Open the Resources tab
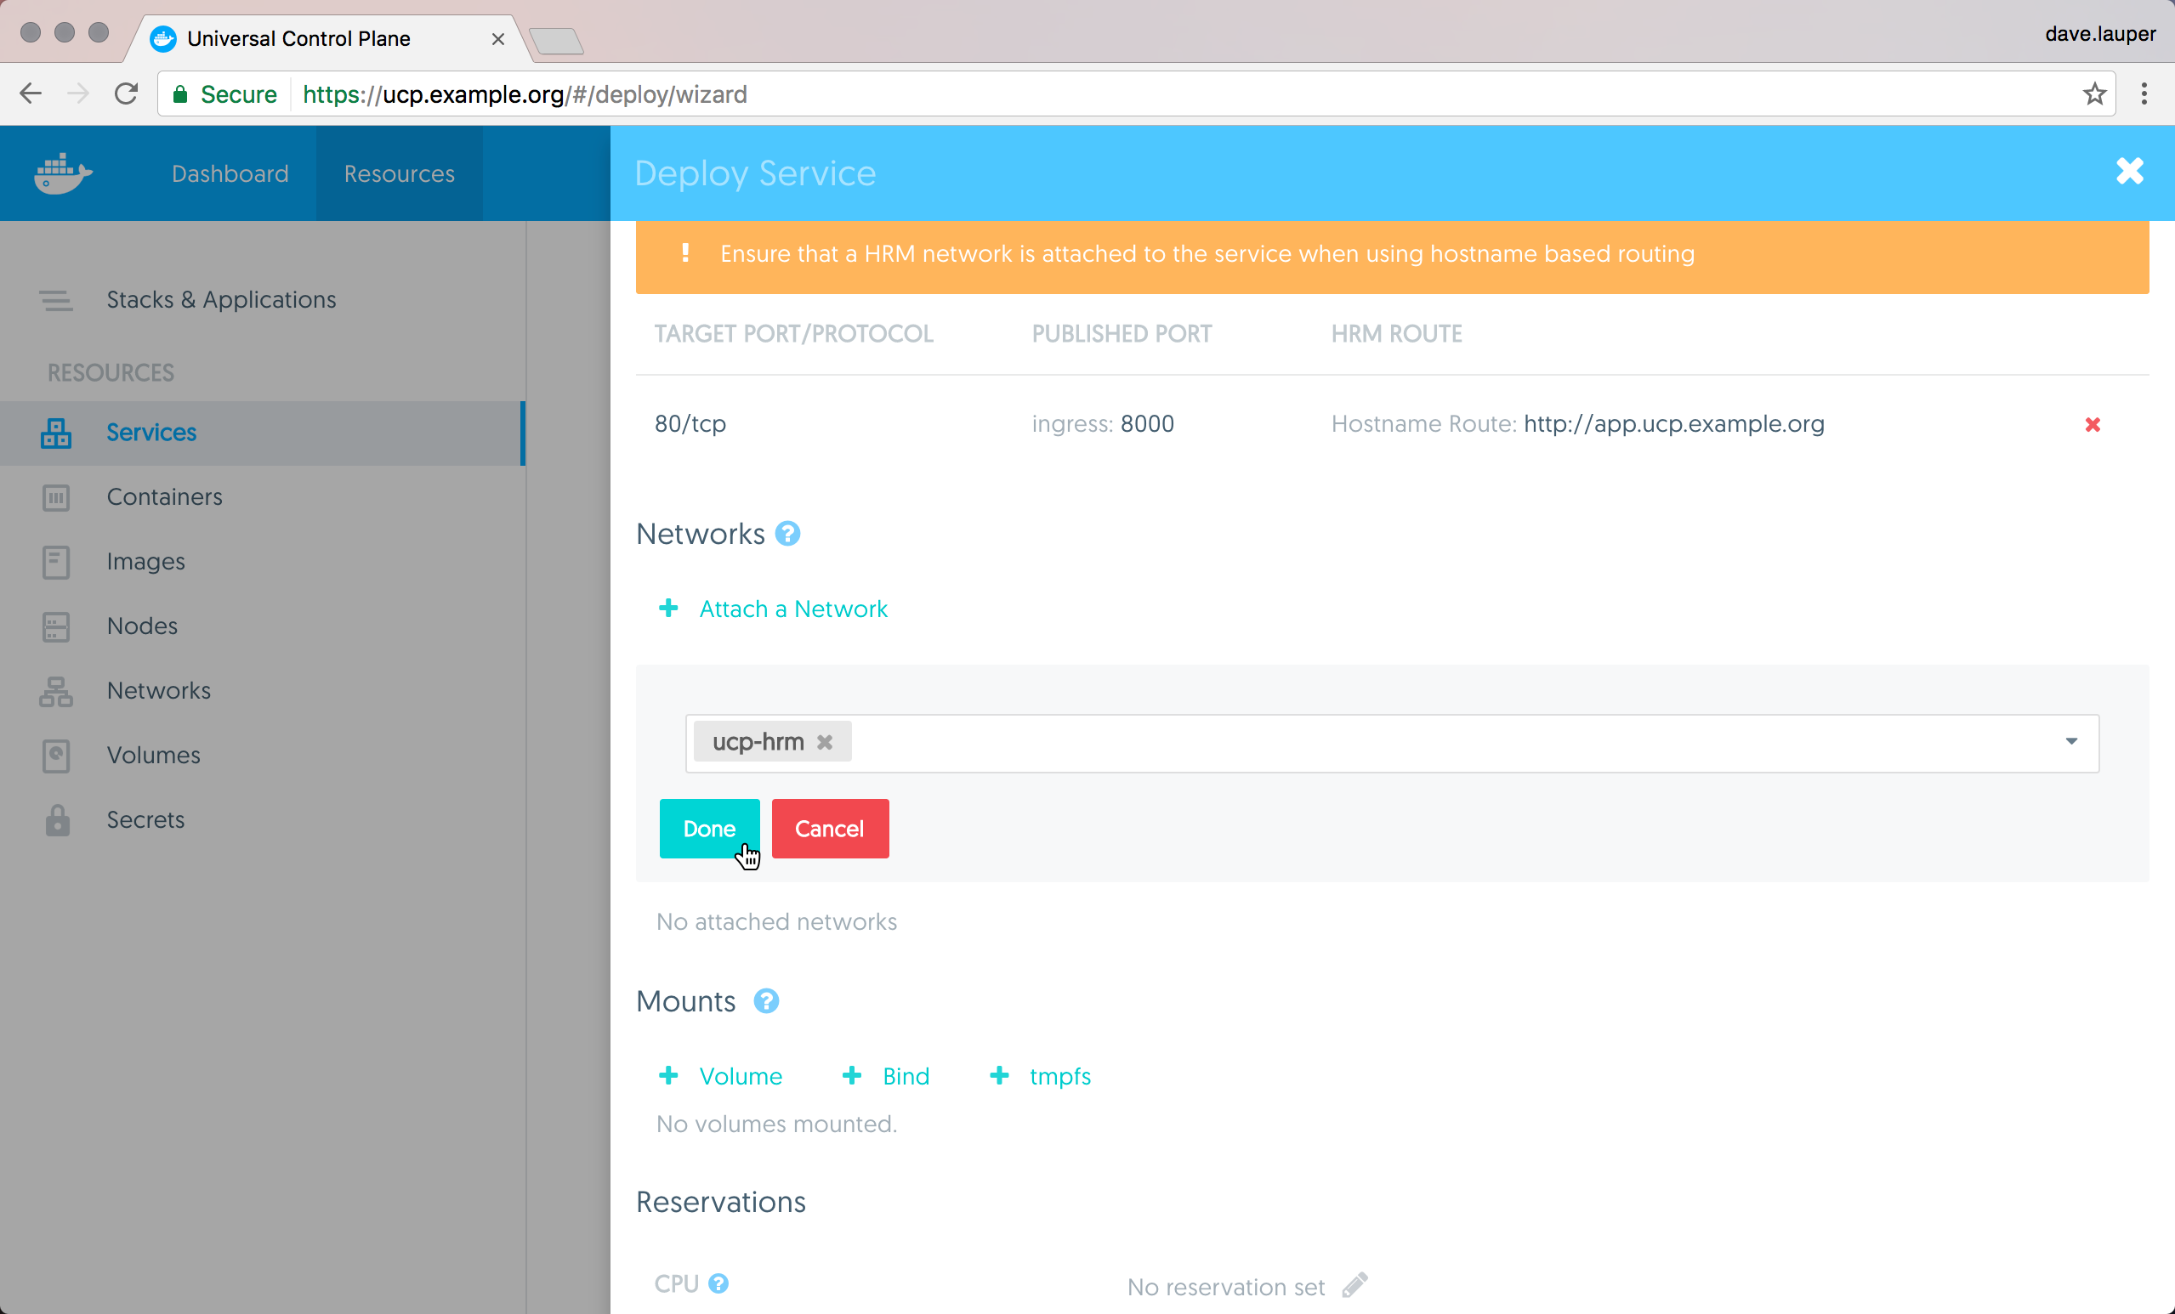This screenshot has width=2175, height=1314. (x=399, y=174)
